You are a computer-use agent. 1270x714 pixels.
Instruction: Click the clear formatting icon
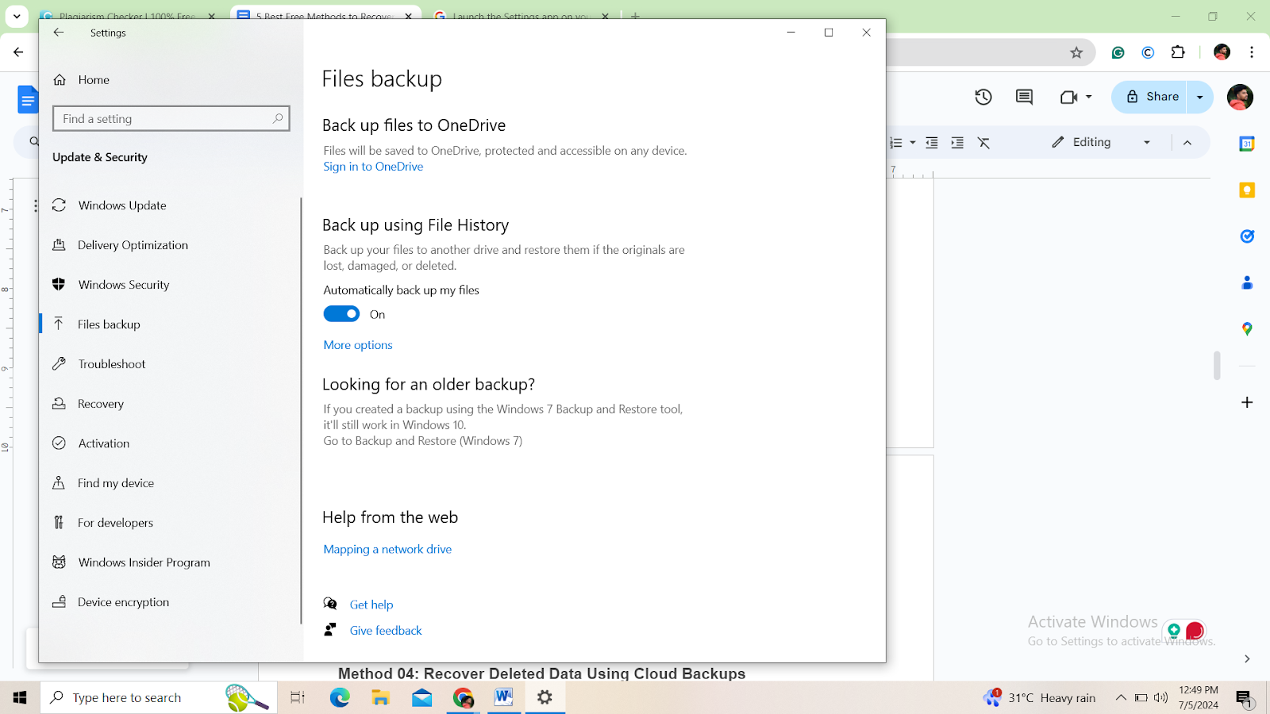pyautogui.click(x=983, y=143)
